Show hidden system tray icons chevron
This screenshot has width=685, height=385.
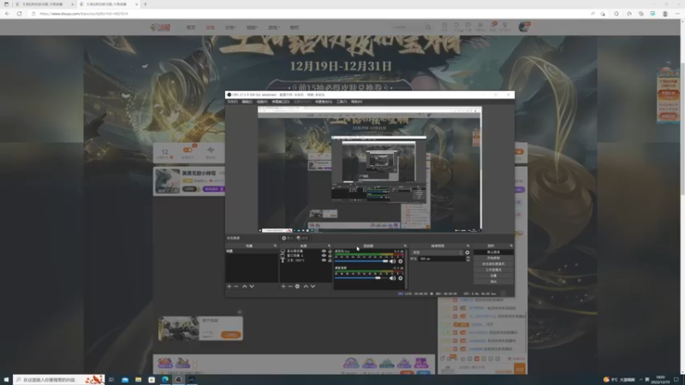640,380
